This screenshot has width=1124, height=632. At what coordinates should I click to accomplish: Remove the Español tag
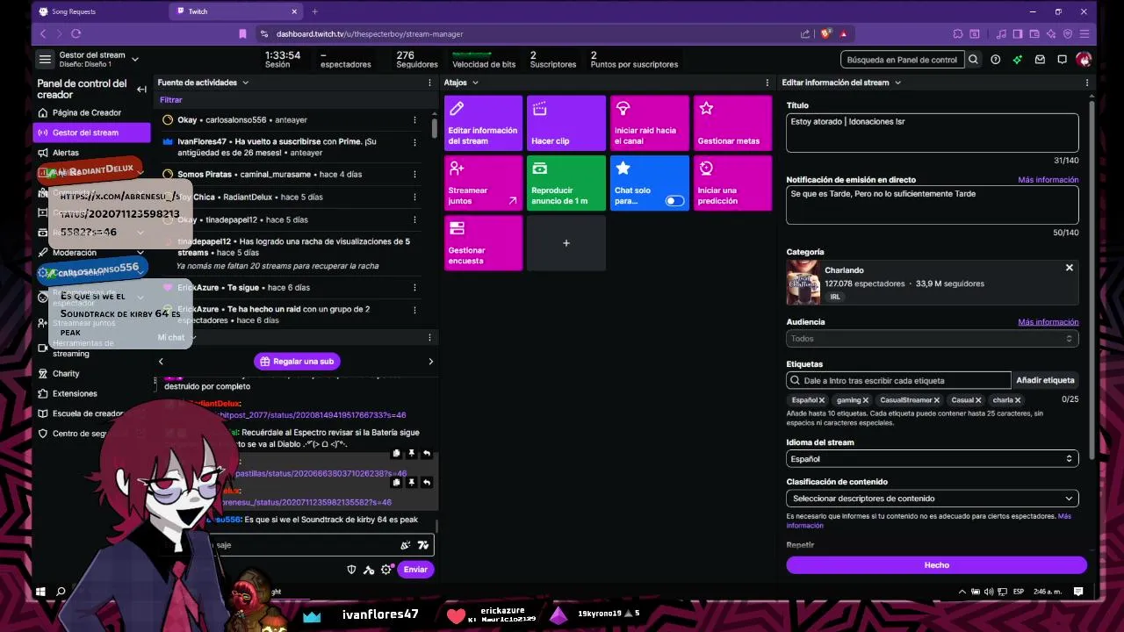click(x=822, y=400)
